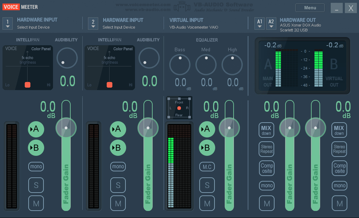Image resolution: width=359 pixels, height=218 pixels.
Task: Click 'Select Input Device' under Hardware Input 1
Action: (33, 27)
